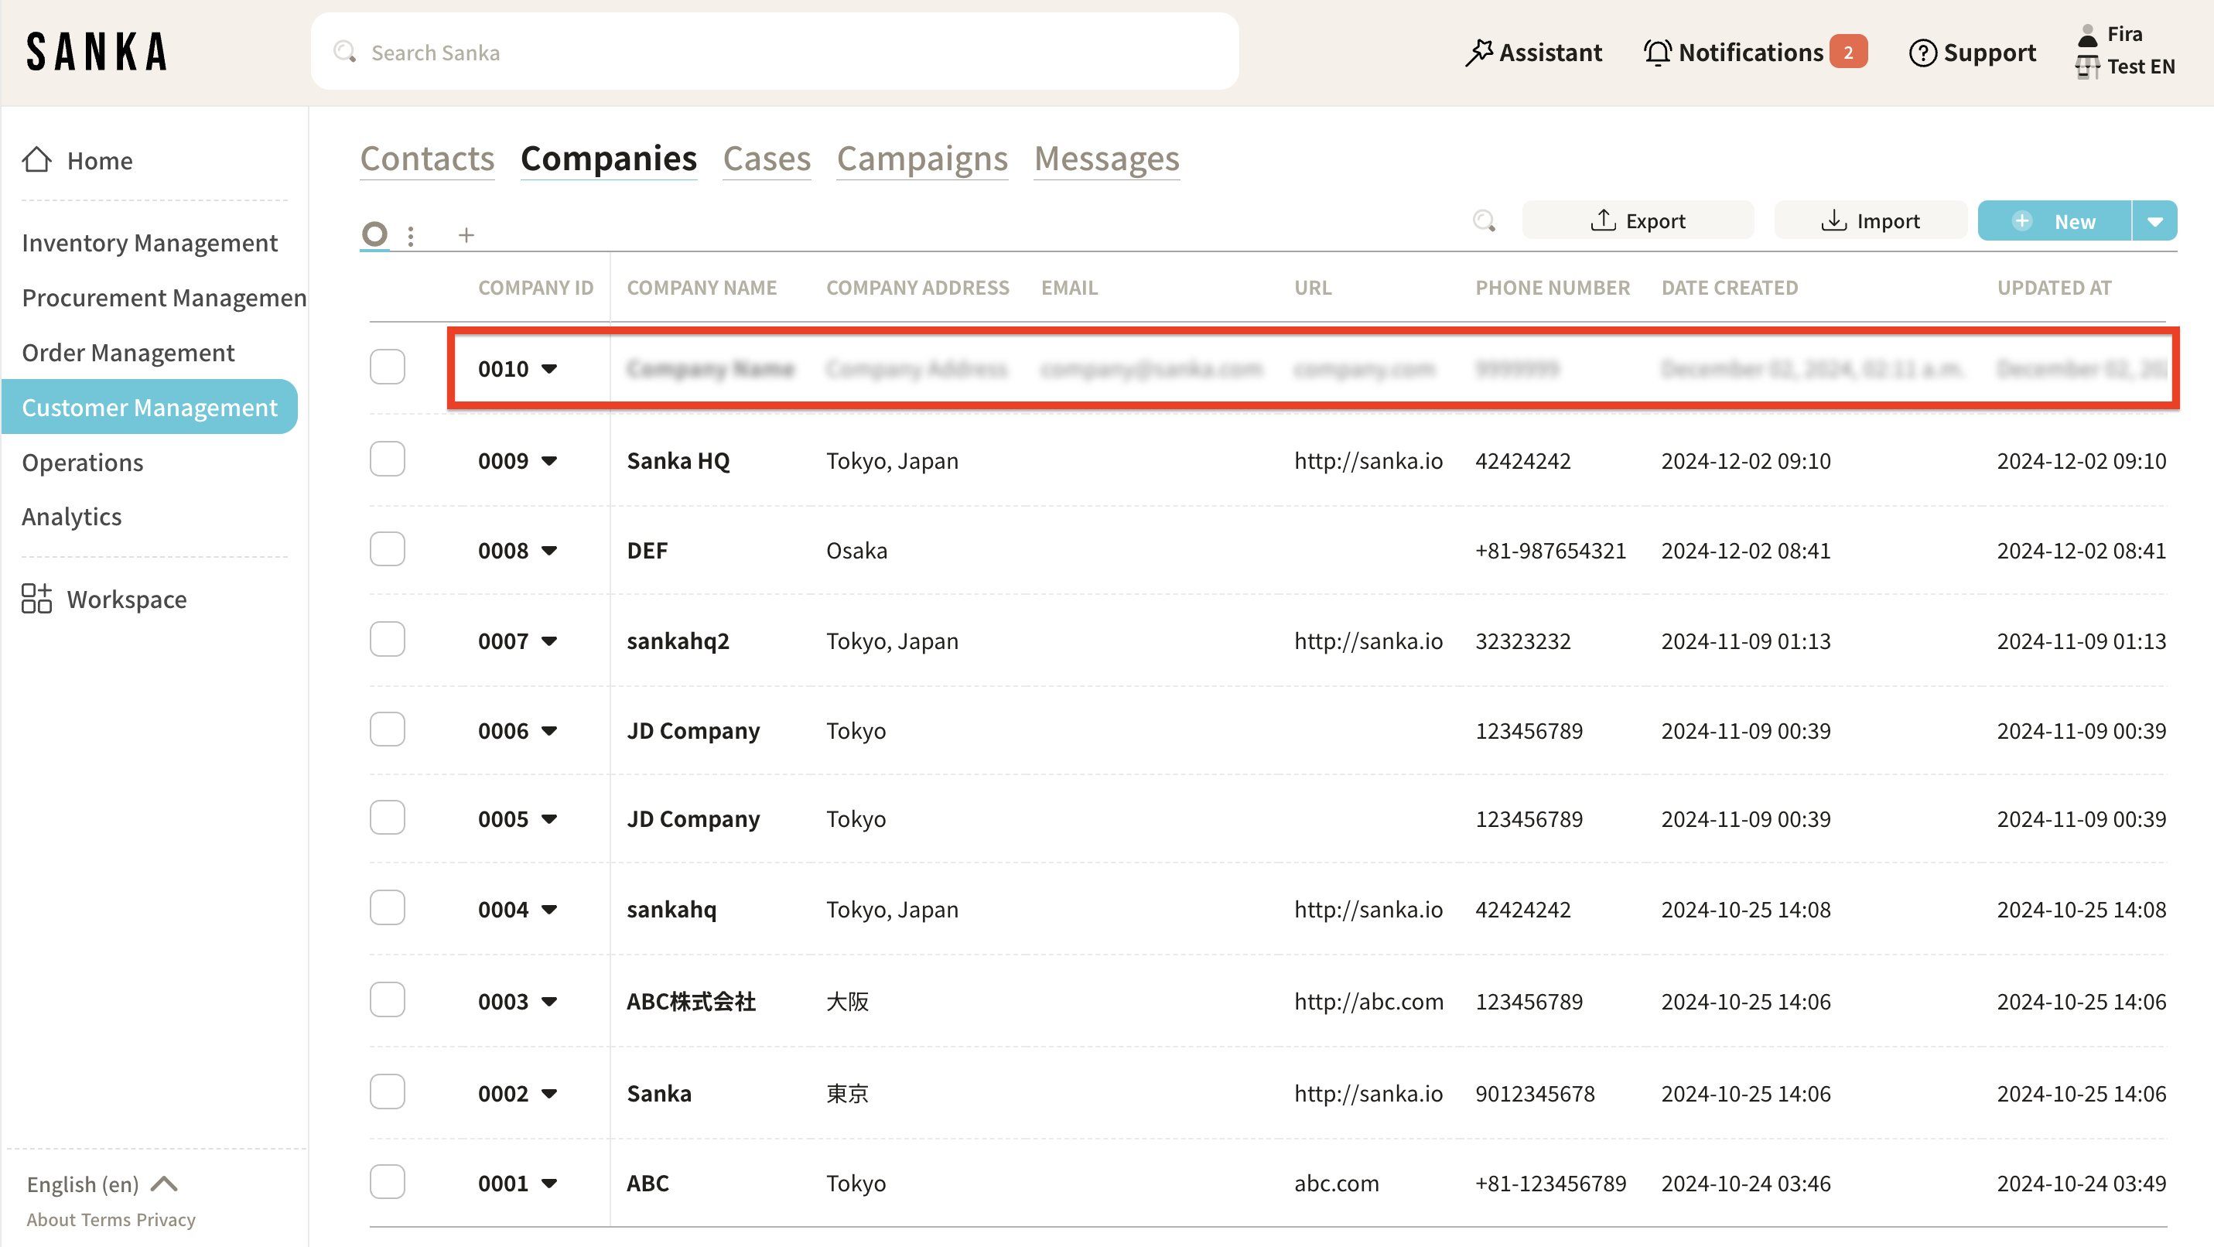The image size is (2214, 1247).
Task: Add a new view with plus icon
Action: click(x=466, y=234)
